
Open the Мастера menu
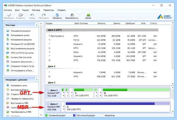[36, 10]
